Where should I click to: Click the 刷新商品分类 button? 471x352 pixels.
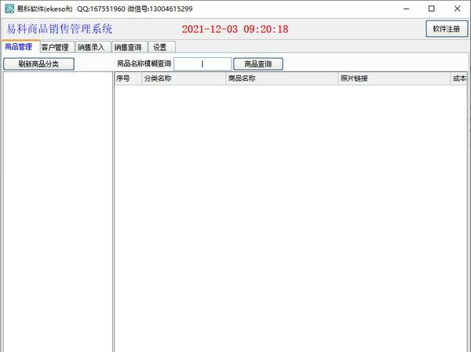pos(38,64)
